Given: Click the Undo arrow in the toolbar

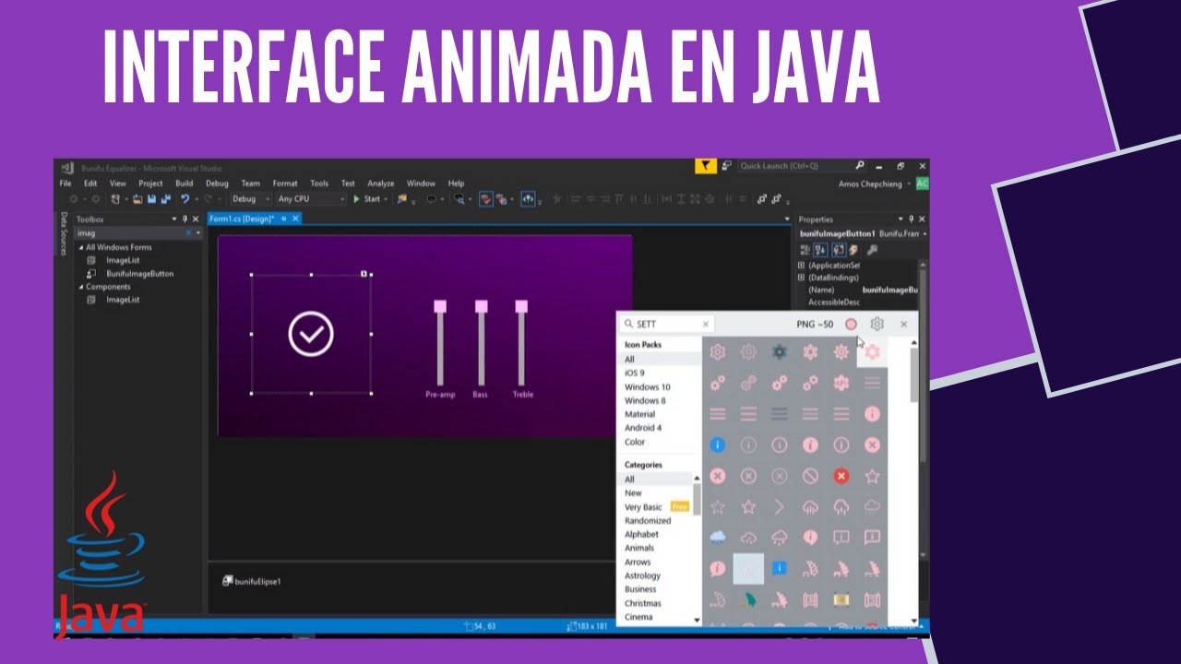Looking at the screenshot, I should (185, 199).
